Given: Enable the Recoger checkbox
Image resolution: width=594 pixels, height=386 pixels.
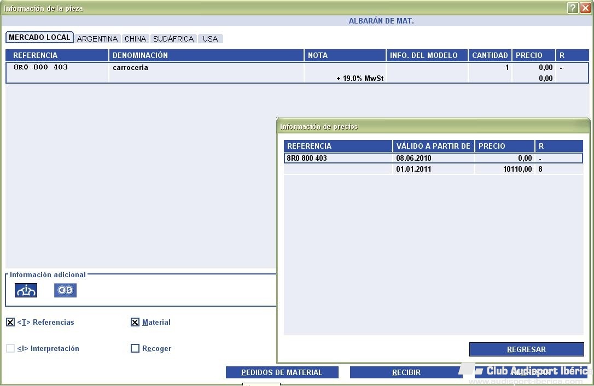Looking at the screenshot, I should 135,349.
